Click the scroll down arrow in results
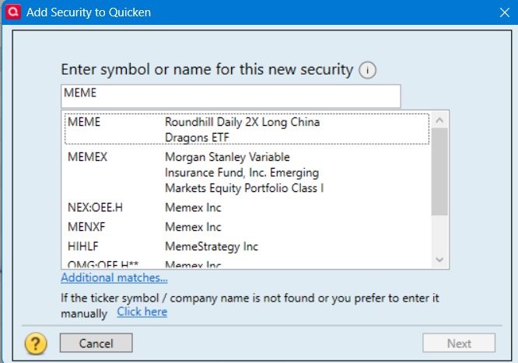 click(439, 260)
